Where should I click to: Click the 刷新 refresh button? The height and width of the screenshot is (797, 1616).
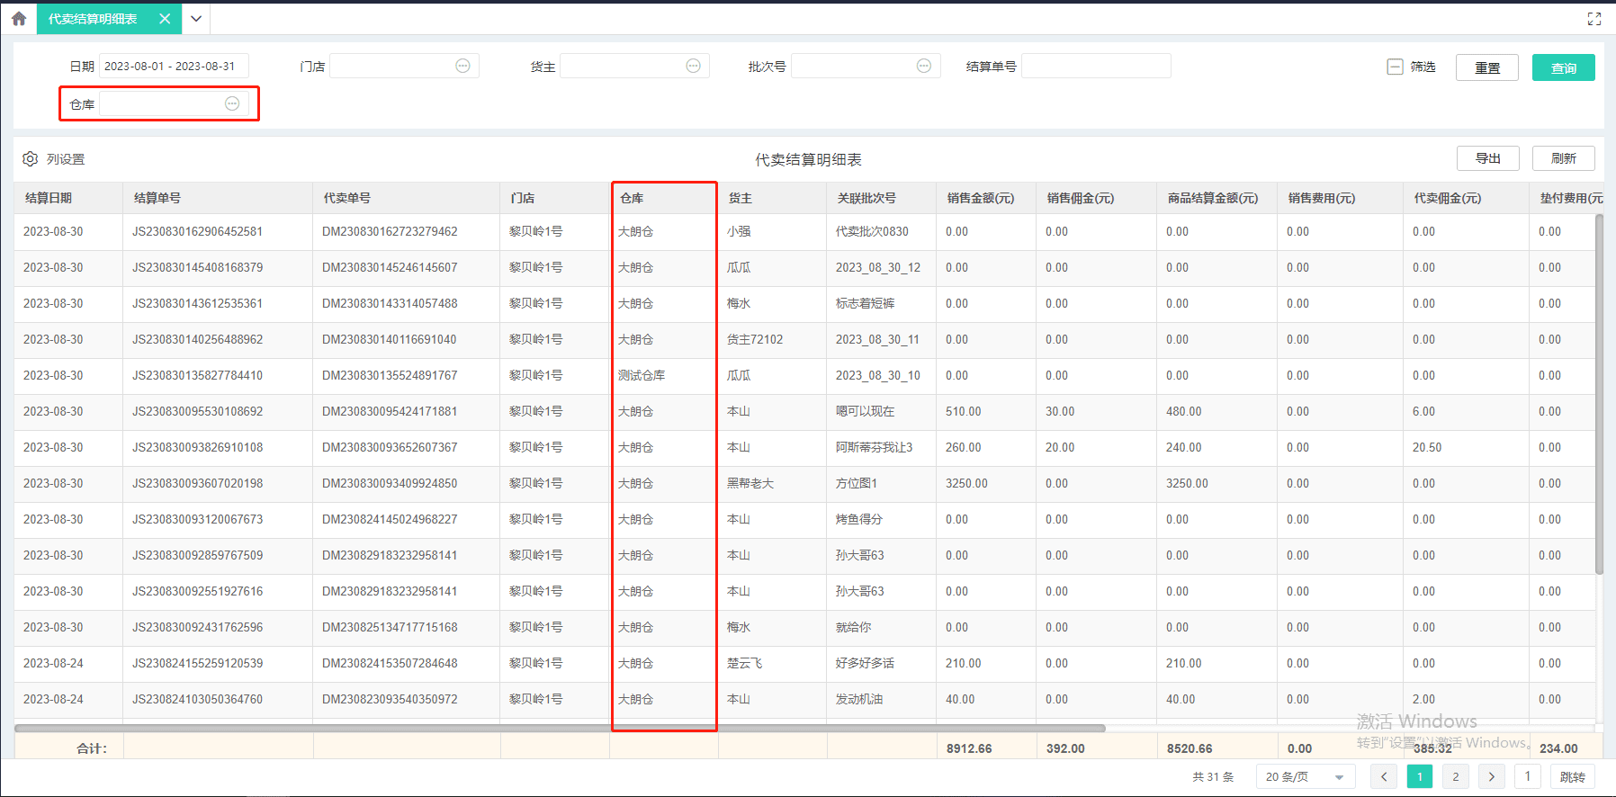click(x=1564, y=158)
